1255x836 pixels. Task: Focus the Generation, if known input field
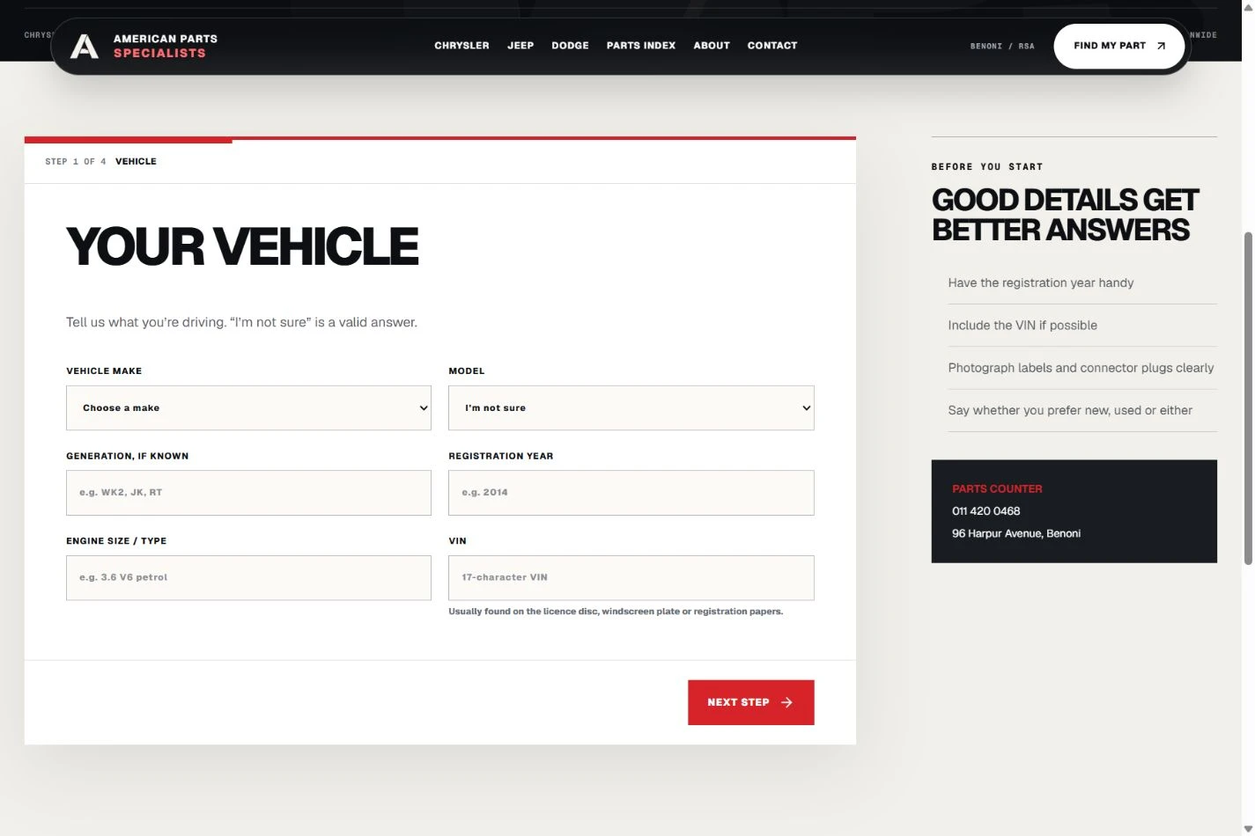248,493
